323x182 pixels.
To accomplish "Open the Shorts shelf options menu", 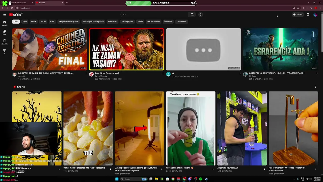I will [315, 87].
